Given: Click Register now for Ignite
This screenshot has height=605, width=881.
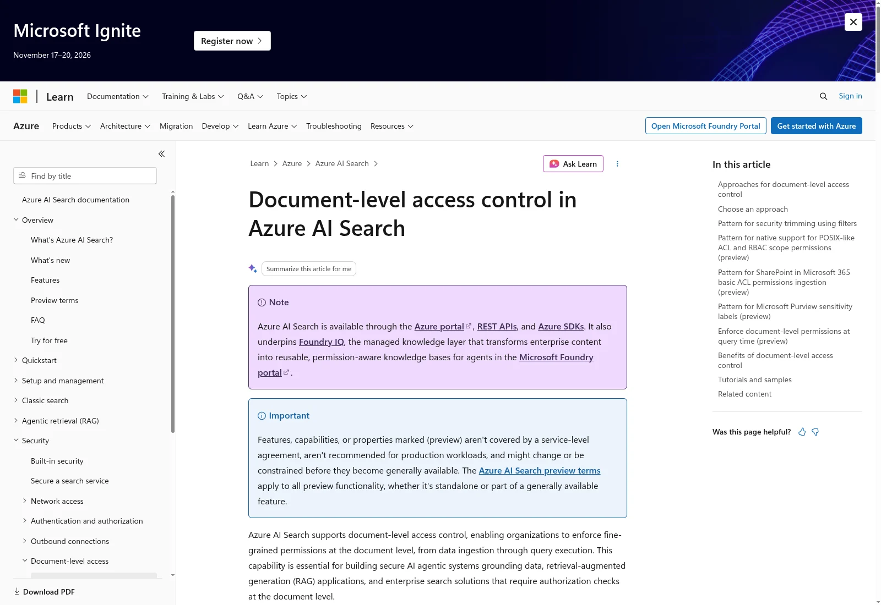Looking at the screenshot, I should pos(232,41).
